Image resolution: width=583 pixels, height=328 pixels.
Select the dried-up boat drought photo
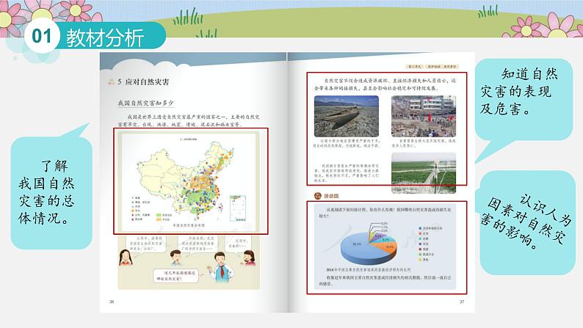[x=345, y=115]
